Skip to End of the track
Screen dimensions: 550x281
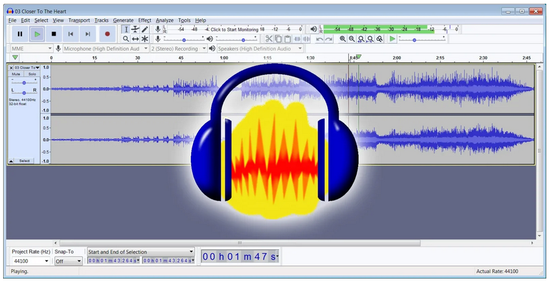[x=87, y=34]
